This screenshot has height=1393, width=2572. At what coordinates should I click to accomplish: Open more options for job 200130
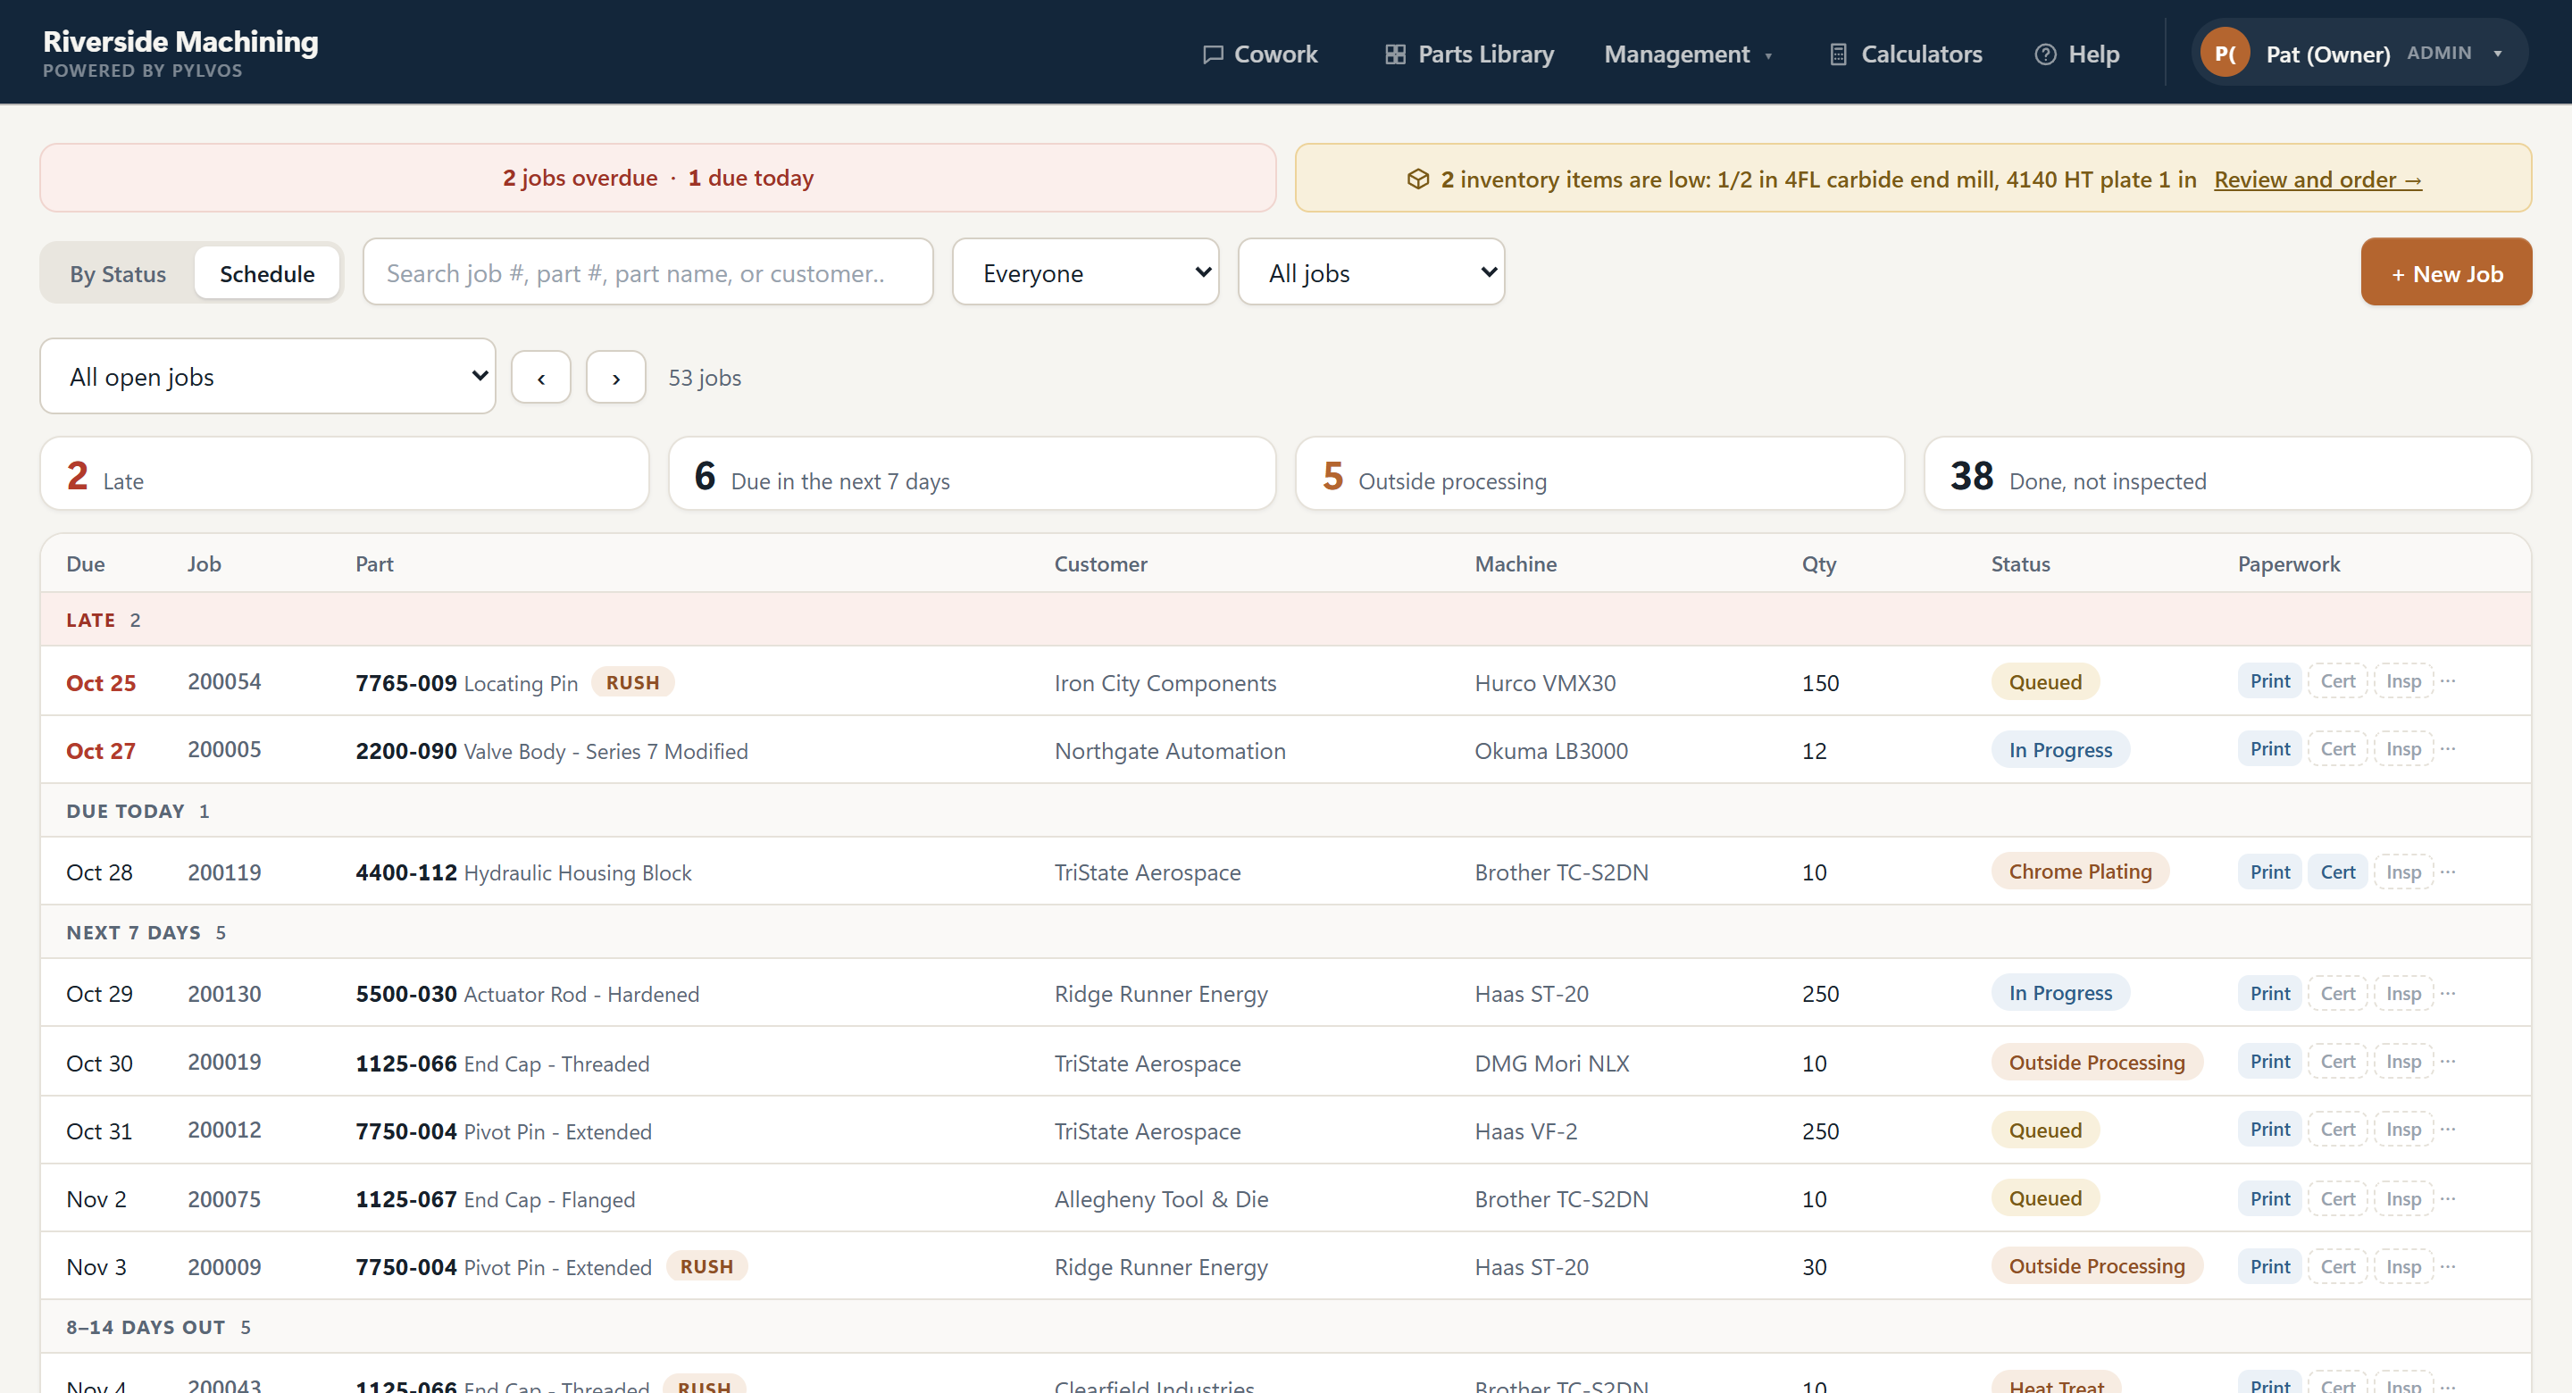click(x=2448, y=994)
